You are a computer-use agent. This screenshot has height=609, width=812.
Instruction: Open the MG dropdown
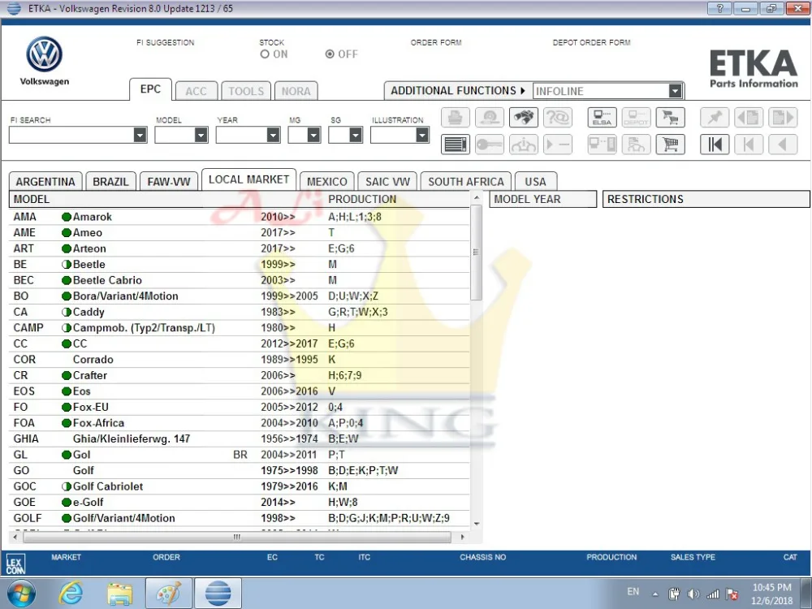[313, 135]
